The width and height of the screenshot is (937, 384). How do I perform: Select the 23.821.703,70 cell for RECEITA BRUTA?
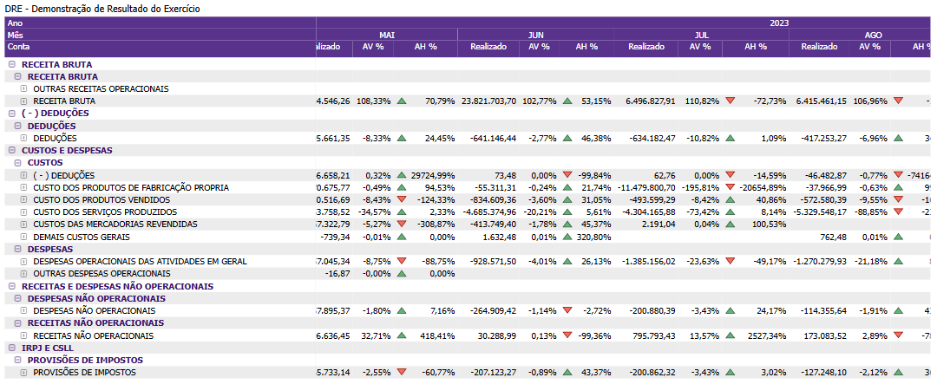[492, 101]
